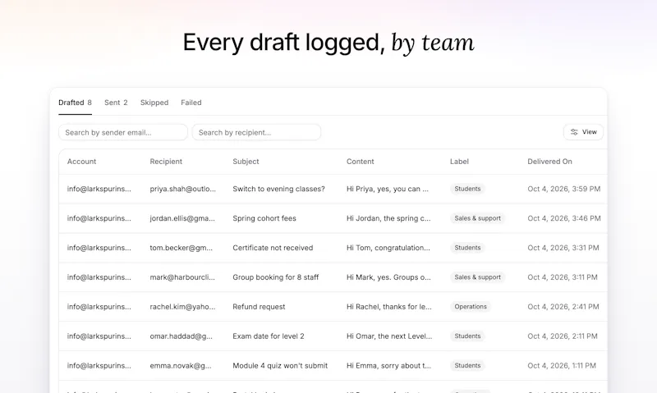Click date Oct 4, 2026, 3:46 PM

point(564,218)
